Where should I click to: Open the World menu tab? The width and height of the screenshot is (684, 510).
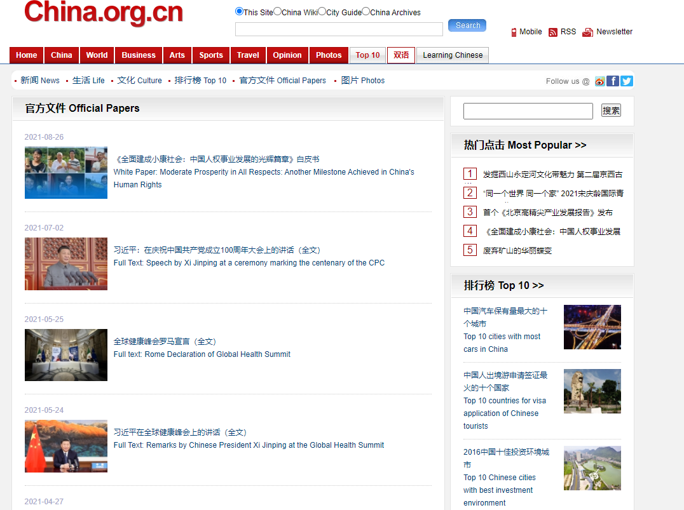[x=97, y=55]
